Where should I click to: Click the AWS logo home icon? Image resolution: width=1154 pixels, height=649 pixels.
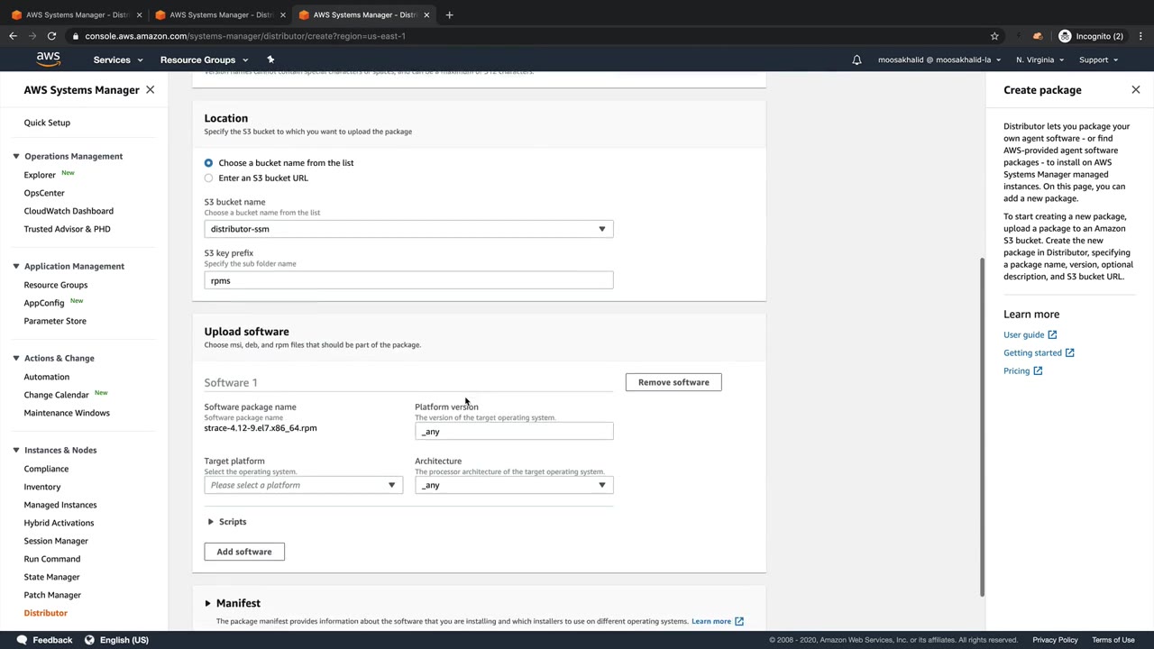pyautogui.click(x=49, y=59)
